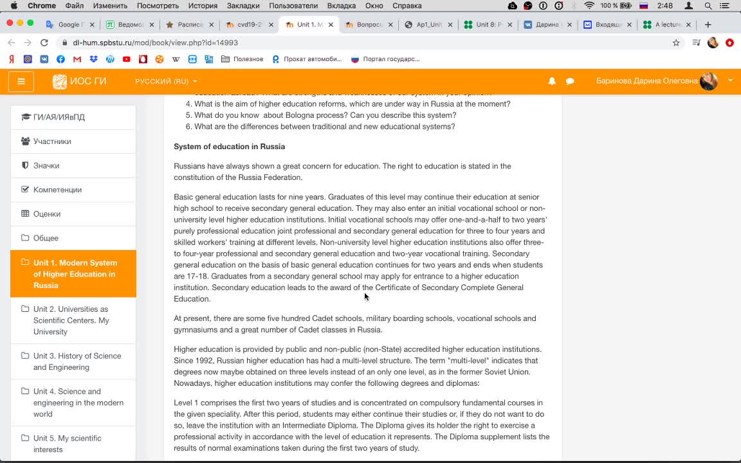This screenshot has height=463, width=741.
Task: Open the Wikipedia bookmark
Action: pos(176,59)
